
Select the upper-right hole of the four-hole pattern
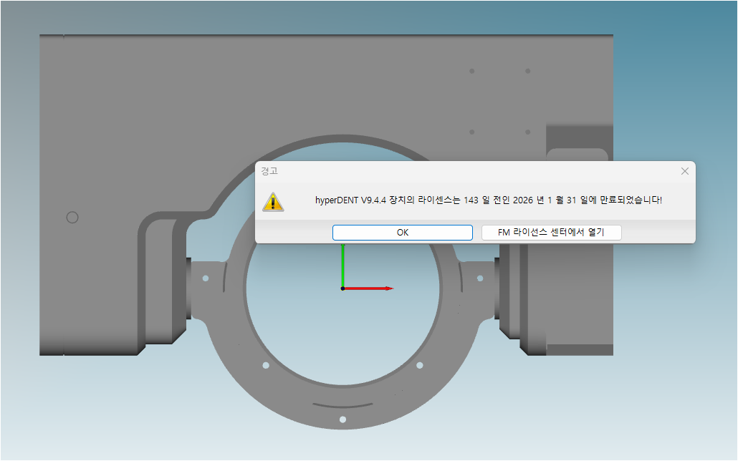[x=528, y=71]
